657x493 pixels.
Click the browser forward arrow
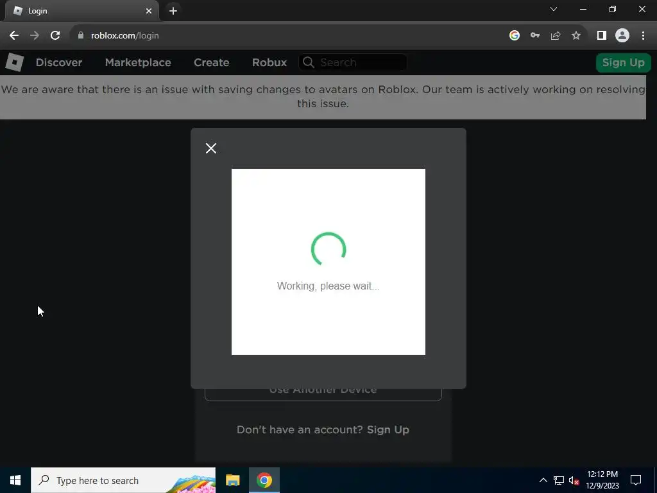click(35, 36)
